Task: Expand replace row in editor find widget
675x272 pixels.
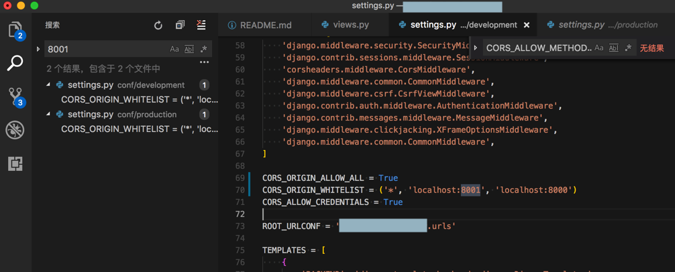Action: click(476, 48)
